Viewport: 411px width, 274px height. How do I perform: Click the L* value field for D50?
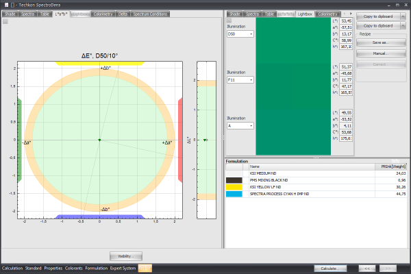(347, 21)
